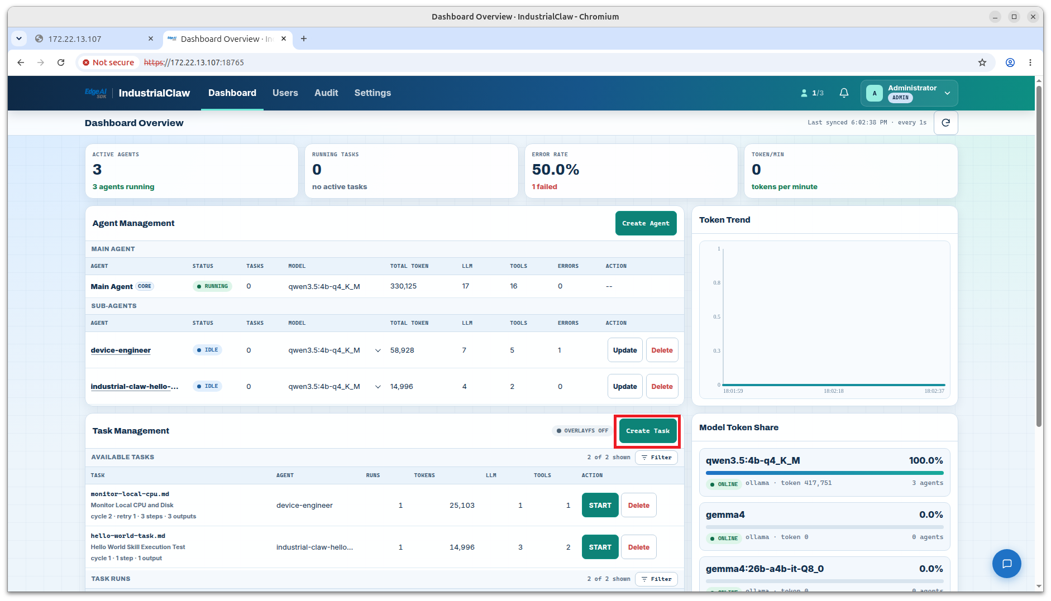Bookmark this page with the star icon
Screen dimensions: 1051x601
(x=982, y=62)
